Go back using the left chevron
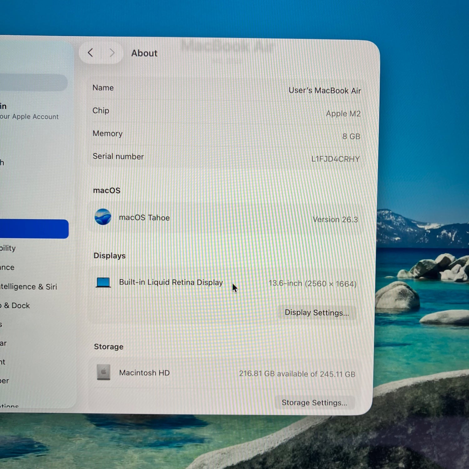Image resolution: width=469 pixels, height=469 pixels. click(91, 53)
